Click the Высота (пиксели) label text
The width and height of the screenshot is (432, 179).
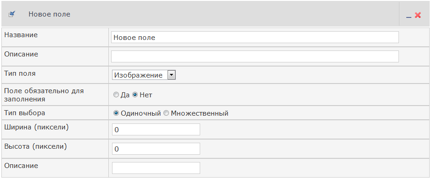click(35, 146)
